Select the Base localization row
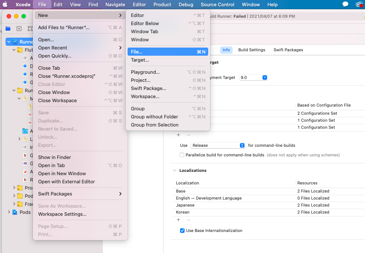The width and height of the screenshot is (365, 253). [x=269, y=191]
